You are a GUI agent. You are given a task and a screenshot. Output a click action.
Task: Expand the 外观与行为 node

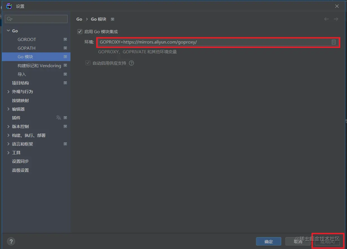click(x=8, y=91)
